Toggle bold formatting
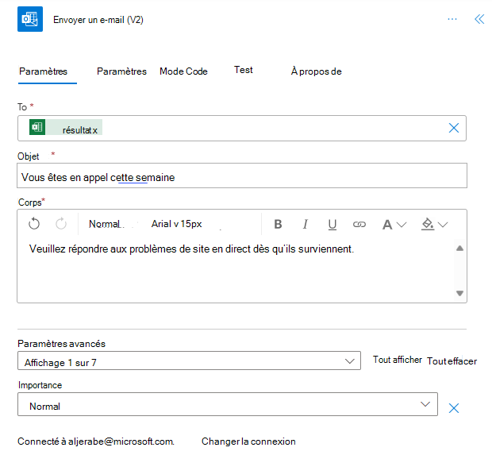 [x=278, y=224]
